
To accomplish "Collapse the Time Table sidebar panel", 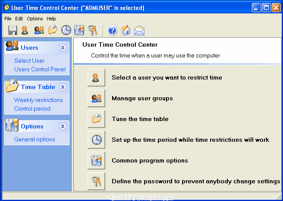I will (63, 87).
